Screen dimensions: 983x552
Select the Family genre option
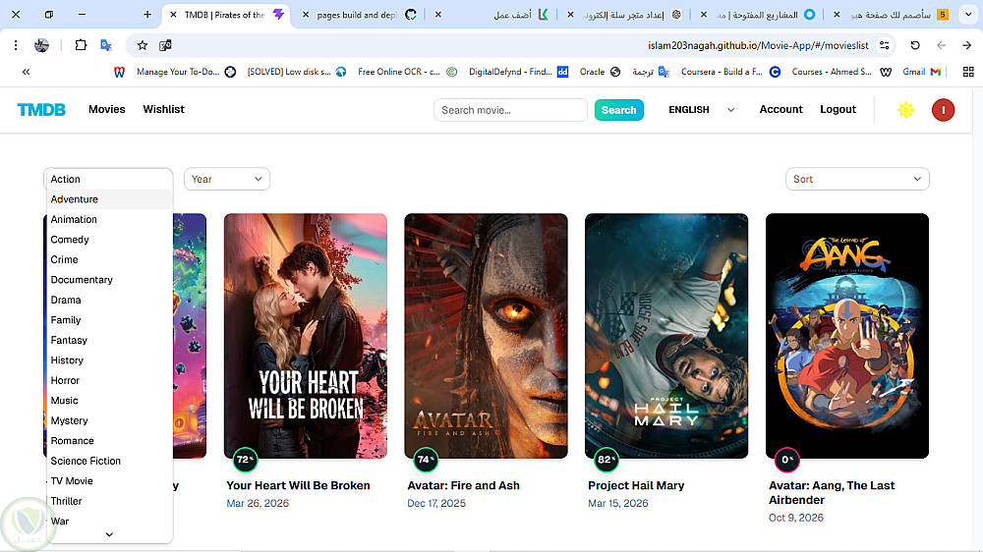pos(109,320)
